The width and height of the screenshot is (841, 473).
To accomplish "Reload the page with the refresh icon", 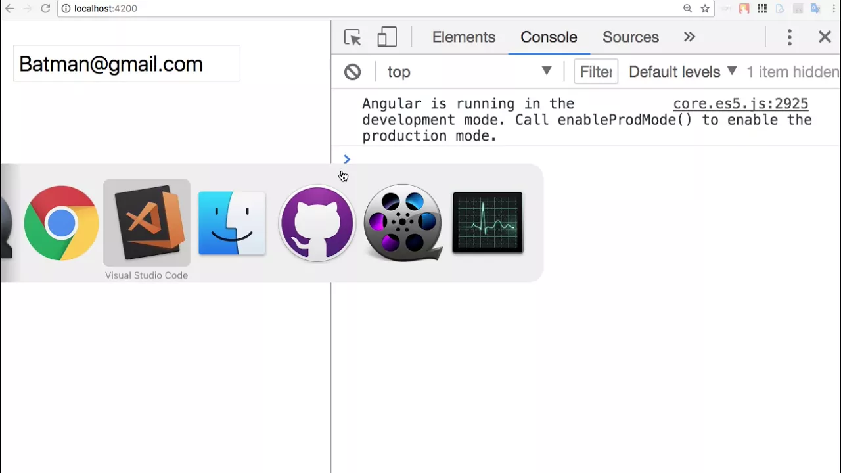I will (x=45, y=9).
